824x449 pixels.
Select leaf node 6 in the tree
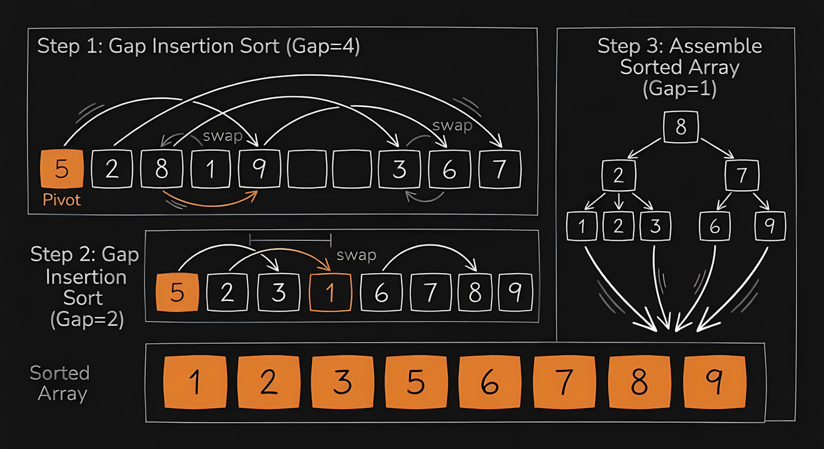(715, 226)
